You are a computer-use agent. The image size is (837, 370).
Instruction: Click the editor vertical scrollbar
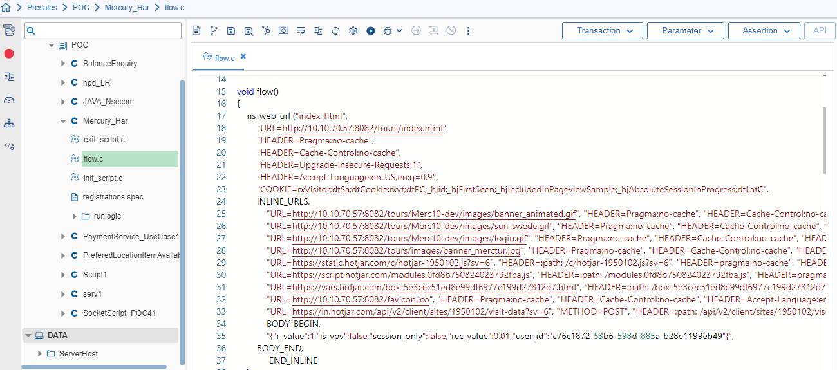825,140
